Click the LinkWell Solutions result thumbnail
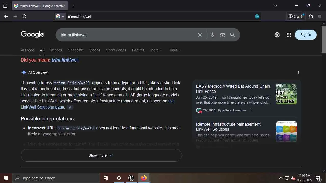326x183 pixels. 287,132
